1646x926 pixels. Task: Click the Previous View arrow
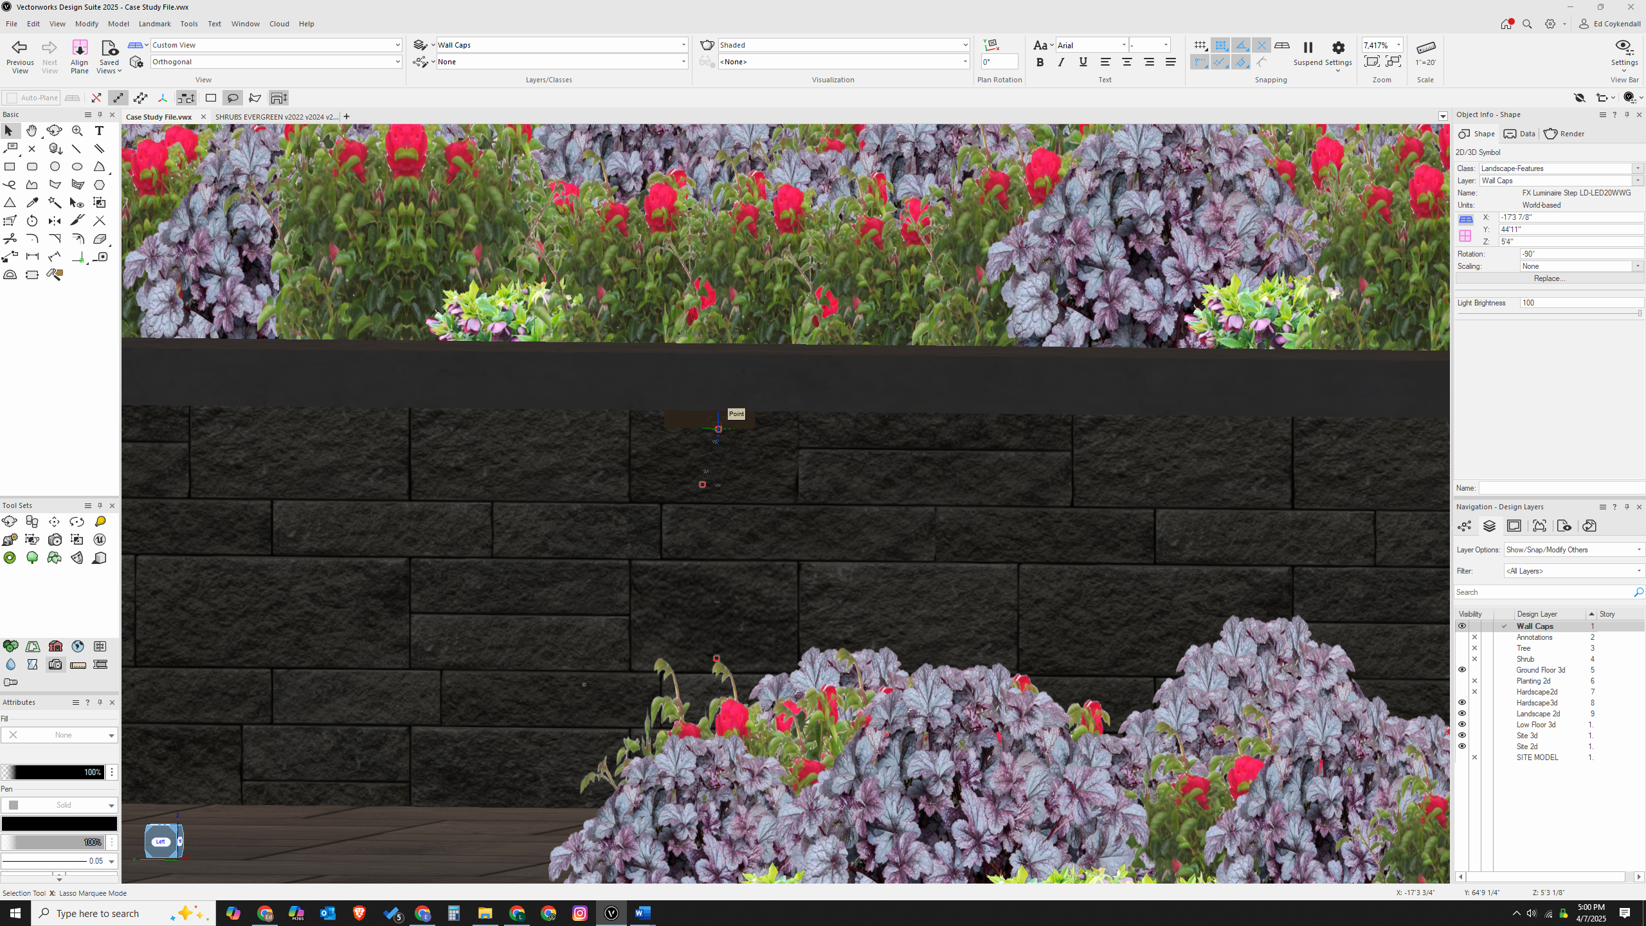(20, 48)
